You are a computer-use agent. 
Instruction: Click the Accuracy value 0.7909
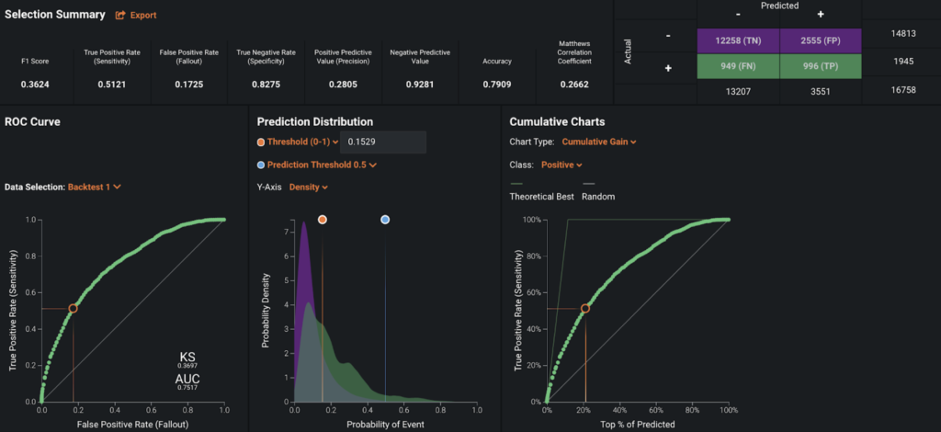(497, 85)
